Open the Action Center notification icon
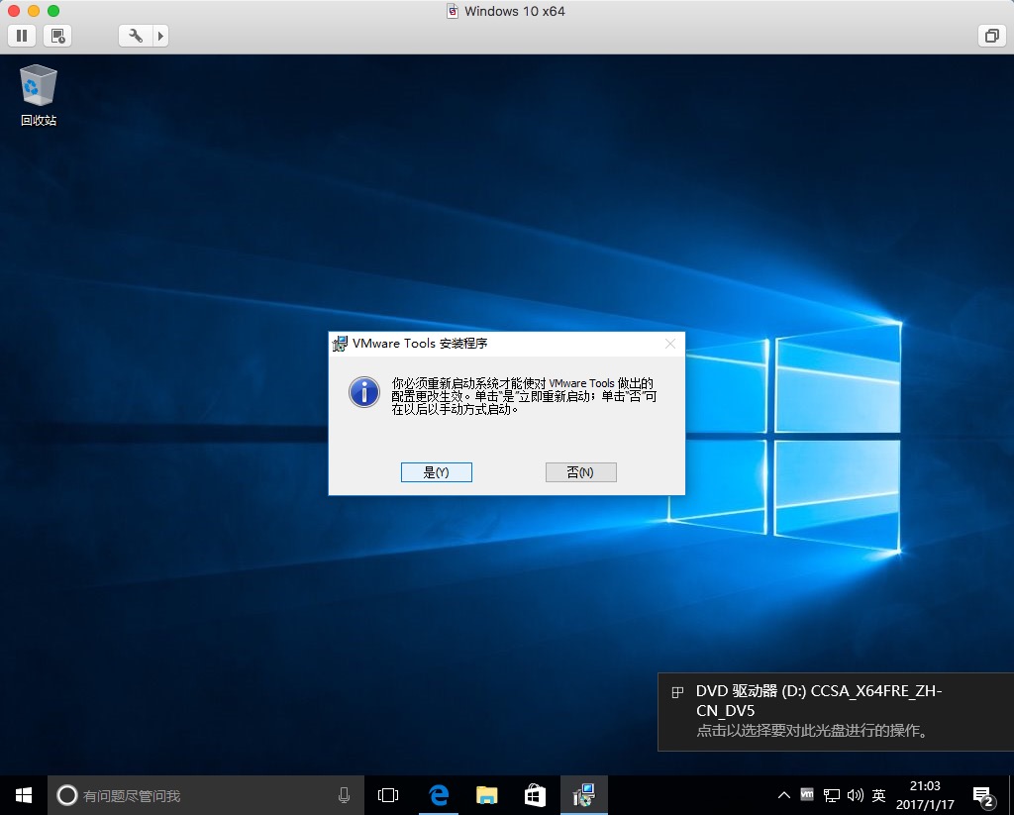This screenshot has width=1014, height=815. (983, 796)
